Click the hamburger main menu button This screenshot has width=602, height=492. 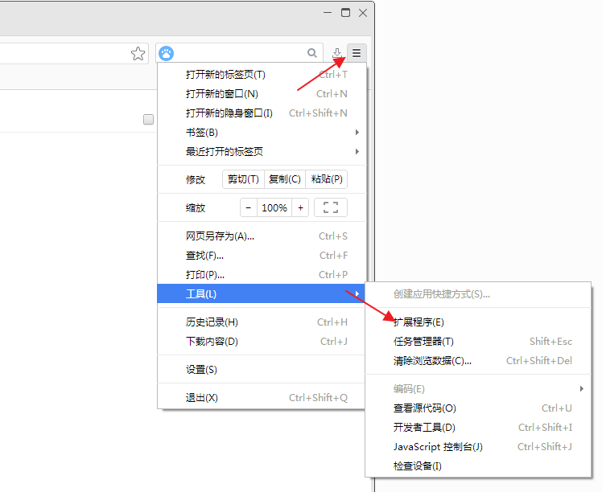pyautogui.click(x=357, y=53)
